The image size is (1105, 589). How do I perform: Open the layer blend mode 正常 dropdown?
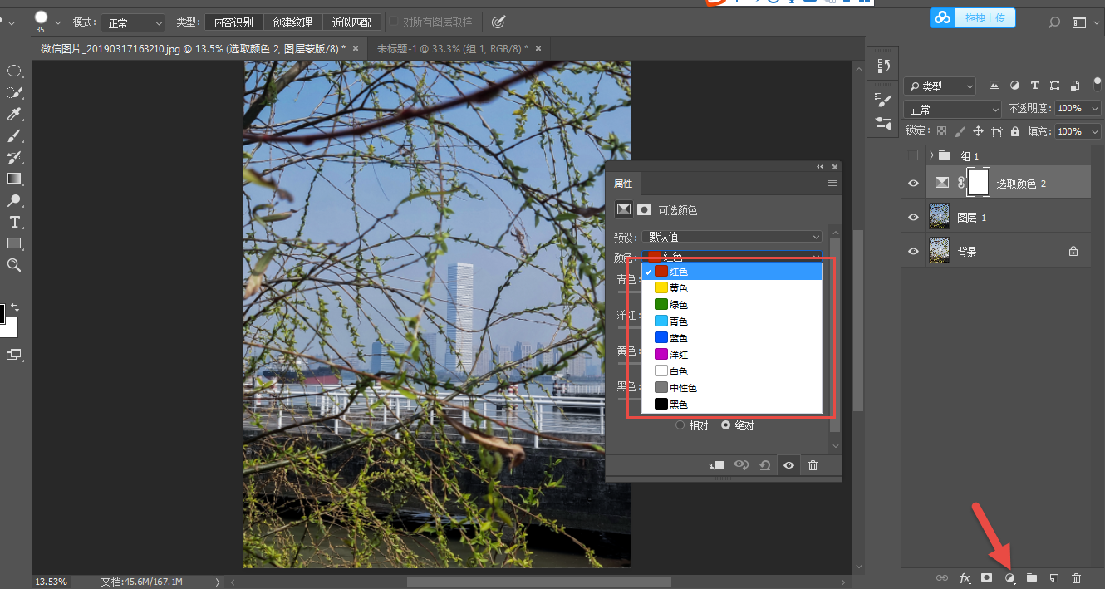click(954, 109)
